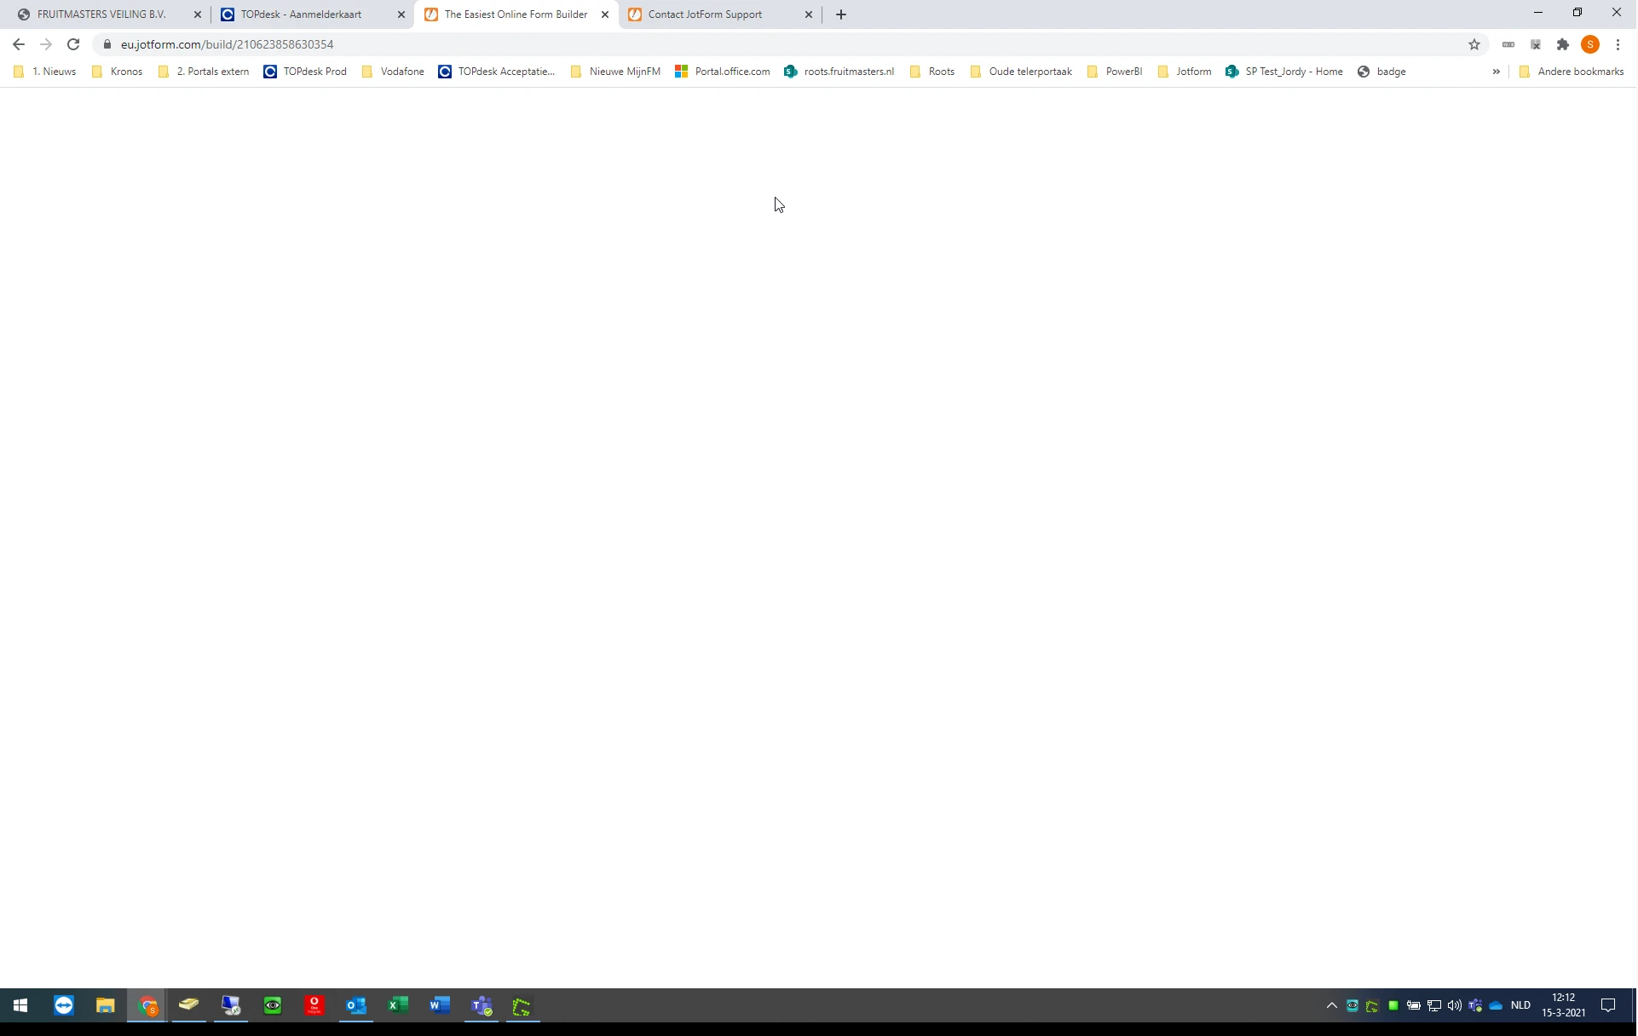
Task: Open Excel from the taskbar
Action: tap(398, 1007)
